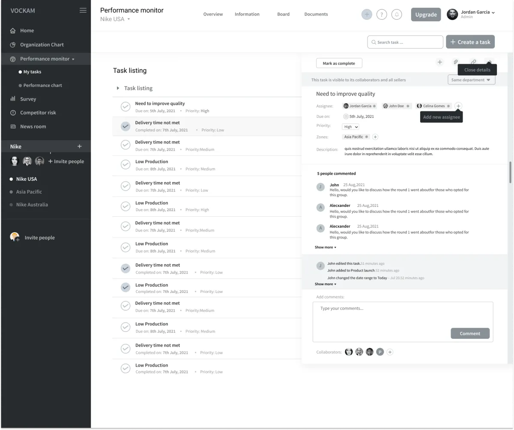Image resolution: width=514 pixels, height=430 pixels.
Task: Add a zone with plus beside Asia Pacific
Action: point(375,137)
